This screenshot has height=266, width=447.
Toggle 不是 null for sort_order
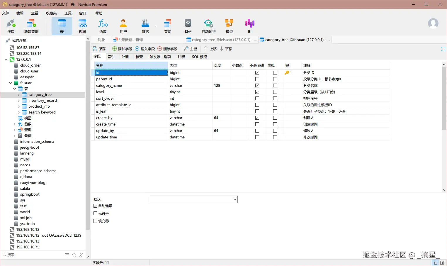point(257,99)
